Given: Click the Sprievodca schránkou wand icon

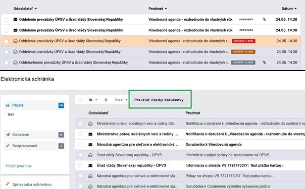Looking at the screenshot, I should [x=8, y=184].
